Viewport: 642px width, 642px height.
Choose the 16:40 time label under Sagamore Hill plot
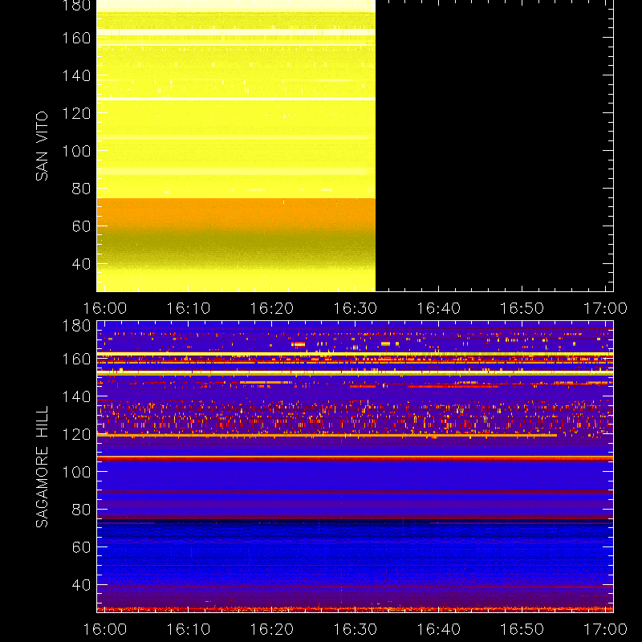[438, 629]
